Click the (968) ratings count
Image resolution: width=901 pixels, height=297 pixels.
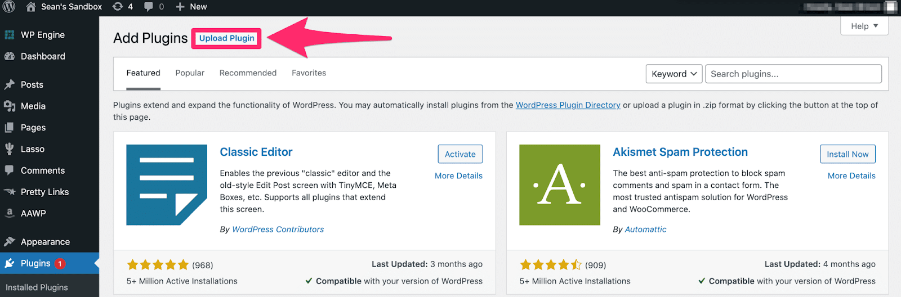tap(203, 265)
